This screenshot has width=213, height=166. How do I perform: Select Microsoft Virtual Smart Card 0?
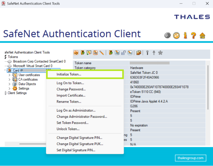[33, 66]
